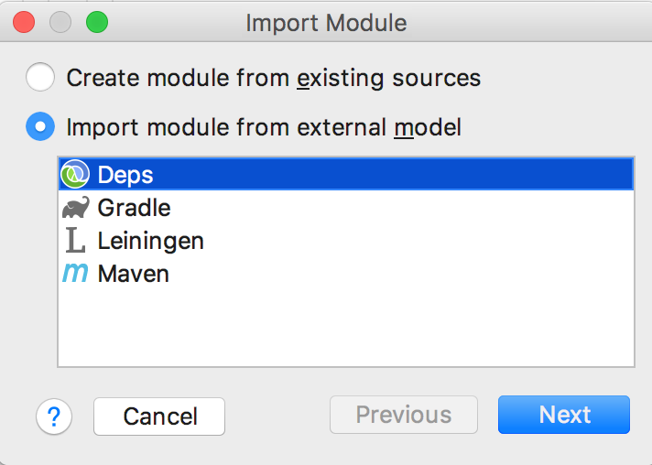Select the Deps list entry
This screenshot has width=652, height=465.
346,174
